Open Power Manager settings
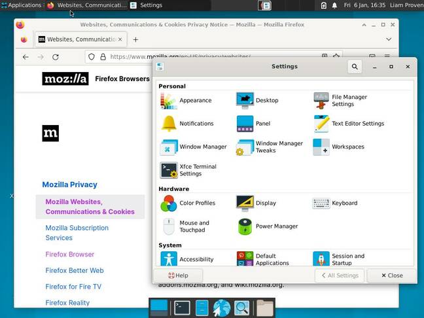The image size is (424, 318). click(x=268, y=226)
